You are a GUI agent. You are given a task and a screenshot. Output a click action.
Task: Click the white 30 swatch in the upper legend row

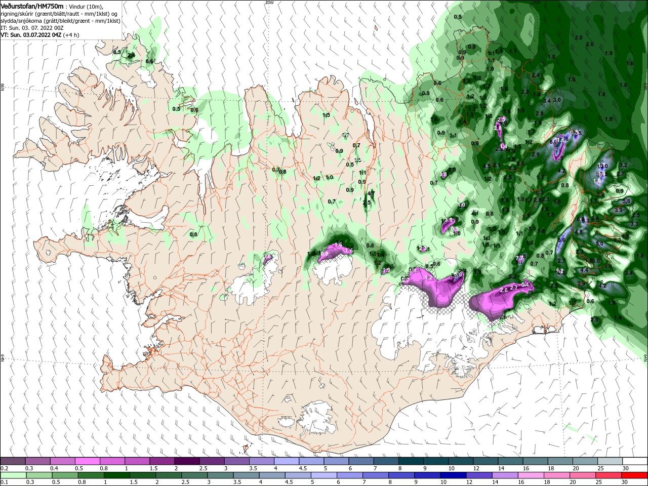coord(634,461)
